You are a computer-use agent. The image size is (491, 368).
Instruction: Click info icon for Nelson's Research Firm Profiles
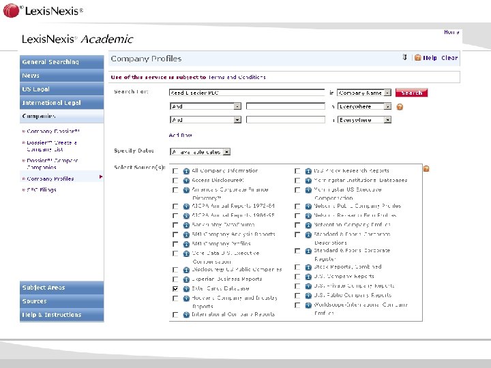308,216
